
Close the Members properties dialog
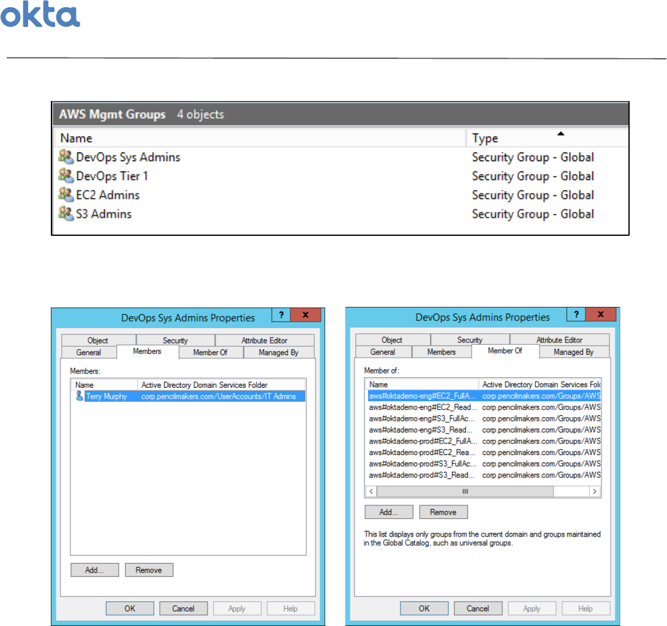[x=305, y=315]
